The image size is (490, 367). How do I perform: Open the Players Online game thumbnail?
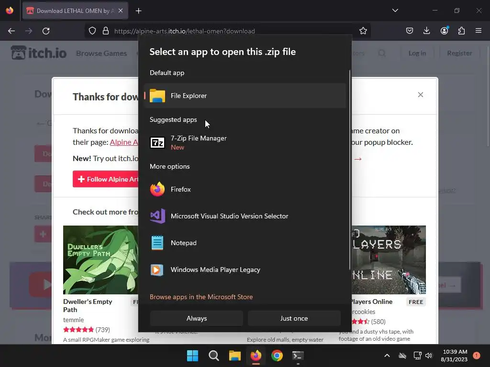389,259
